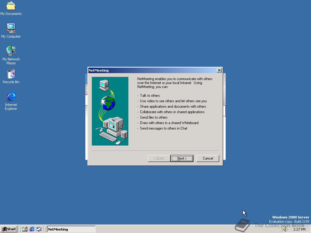Click 'Talk to others' text
The width and height of the screenshot is (311, 233).
[150, 96]
